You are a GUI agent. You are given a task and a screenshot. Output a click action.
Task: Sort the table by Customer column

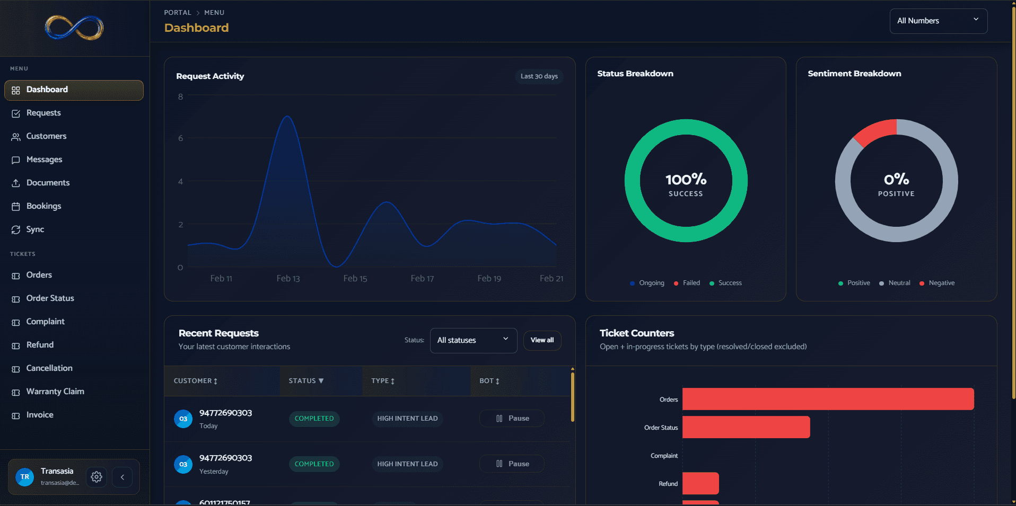coord(196,381)
